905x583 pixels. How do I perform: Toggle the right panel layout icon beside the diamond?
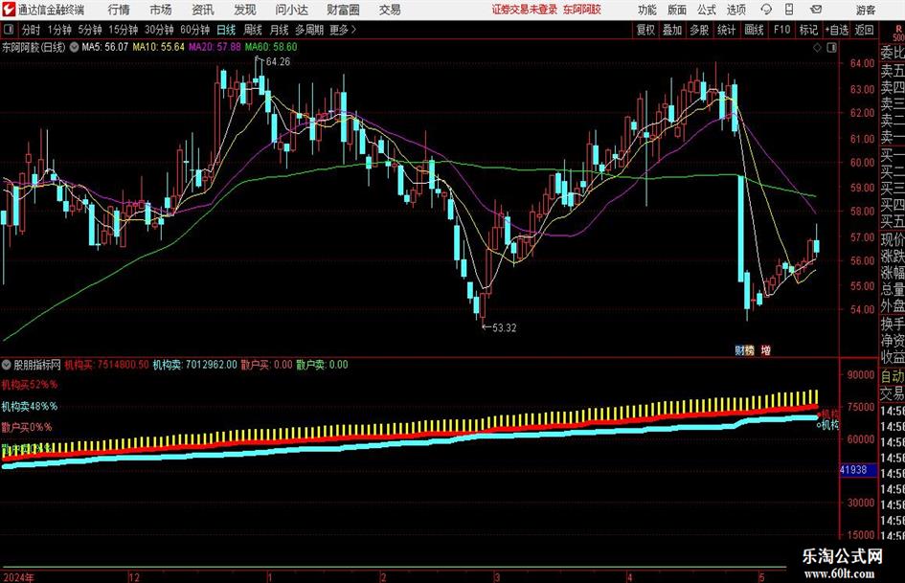[831, 48]
